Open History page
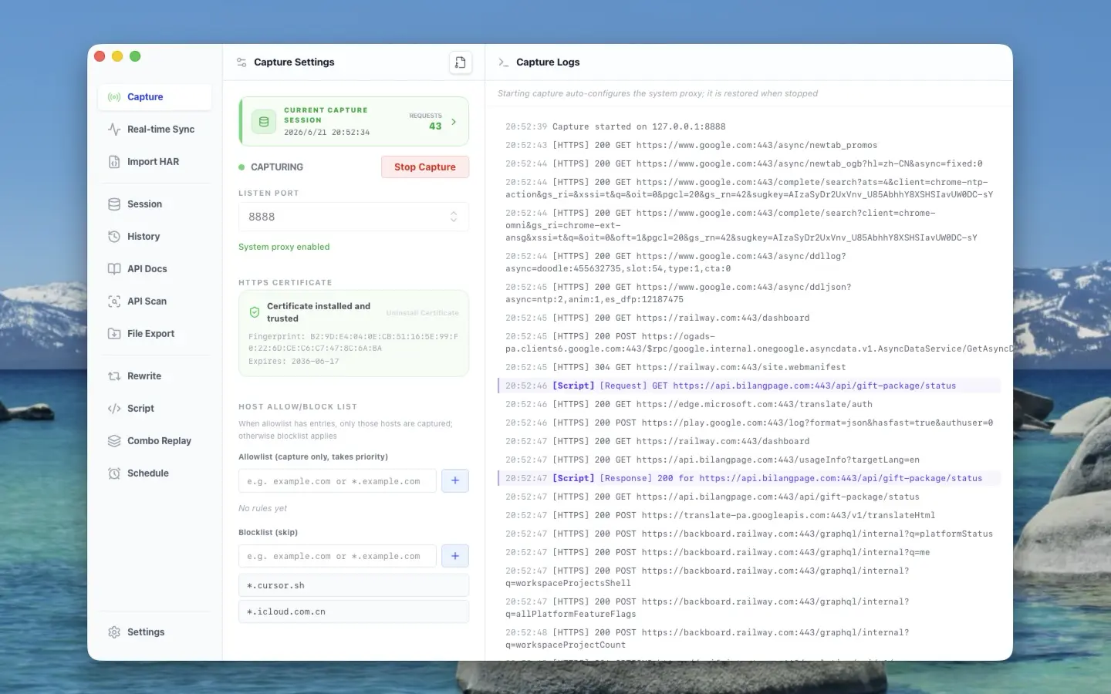 click(x=154, y=237)
